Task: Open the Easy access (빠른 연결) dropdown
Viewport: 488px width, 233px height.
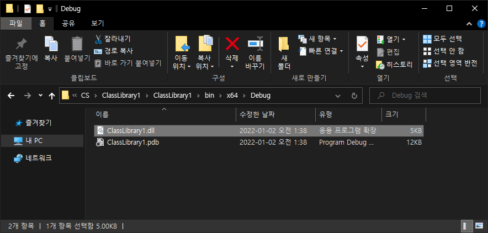Action: tap(321, 51)
